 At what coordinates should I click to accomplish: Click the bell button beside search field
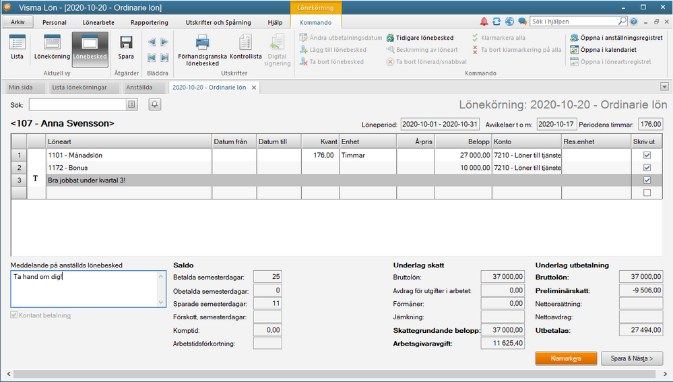tap(155, 104)
